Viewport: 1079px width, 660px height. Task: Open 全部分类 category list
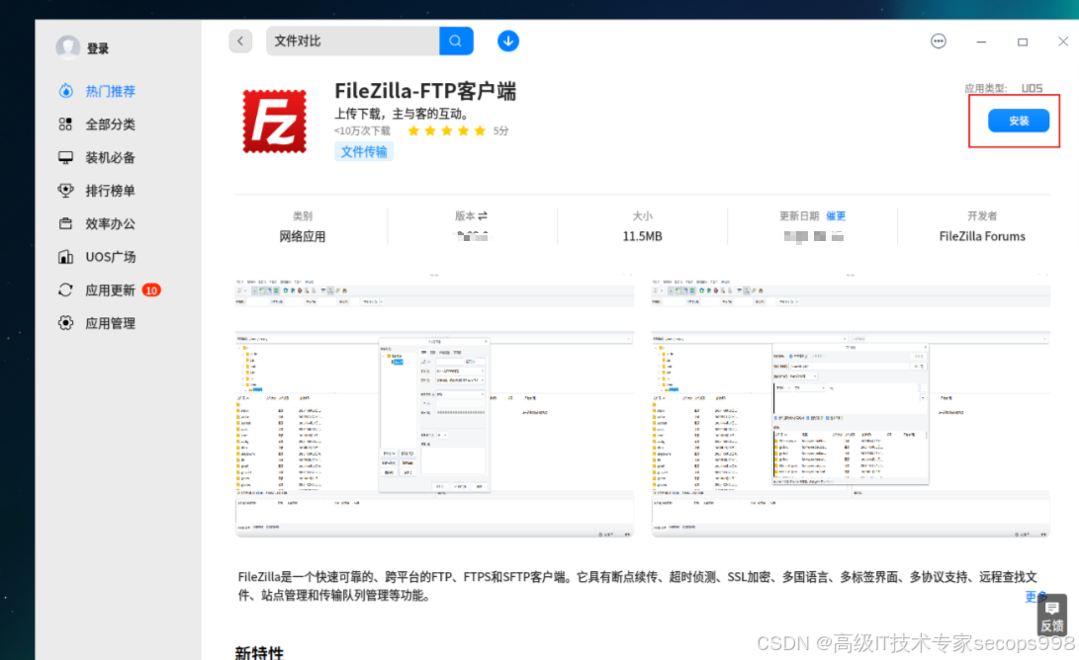[110, 124]
